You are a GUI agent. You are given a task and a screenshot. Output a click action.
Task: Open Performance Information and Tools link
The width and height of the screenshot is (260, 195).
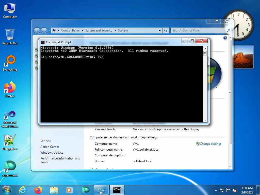click(x=60, y=160)
